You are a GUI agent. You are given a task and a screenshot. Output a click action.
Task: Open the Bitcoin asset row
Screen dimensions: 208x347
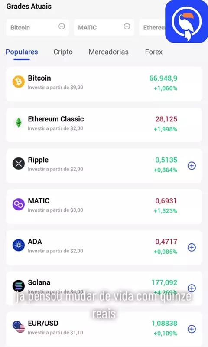(104, 84)
